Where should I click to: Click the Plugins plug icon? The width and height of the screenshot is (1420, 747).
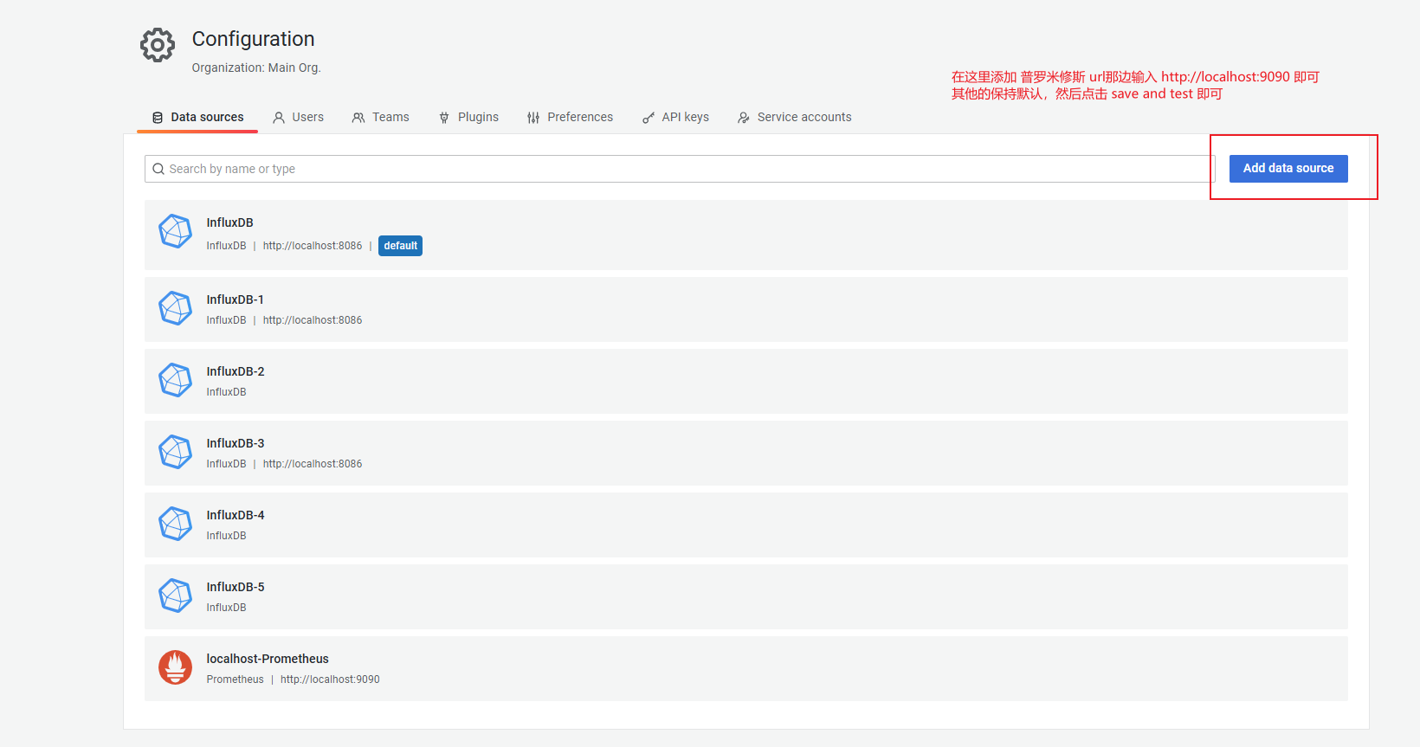point(444,118)
